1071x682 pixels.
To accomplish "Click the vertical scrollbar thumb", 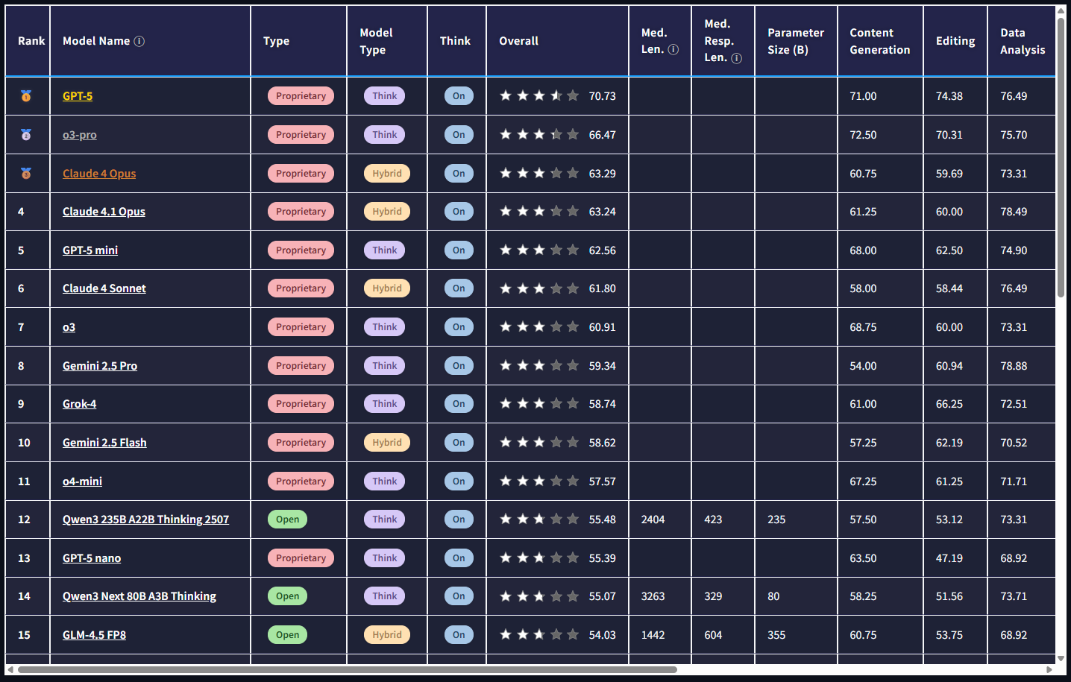I will tap(1061, 157).
